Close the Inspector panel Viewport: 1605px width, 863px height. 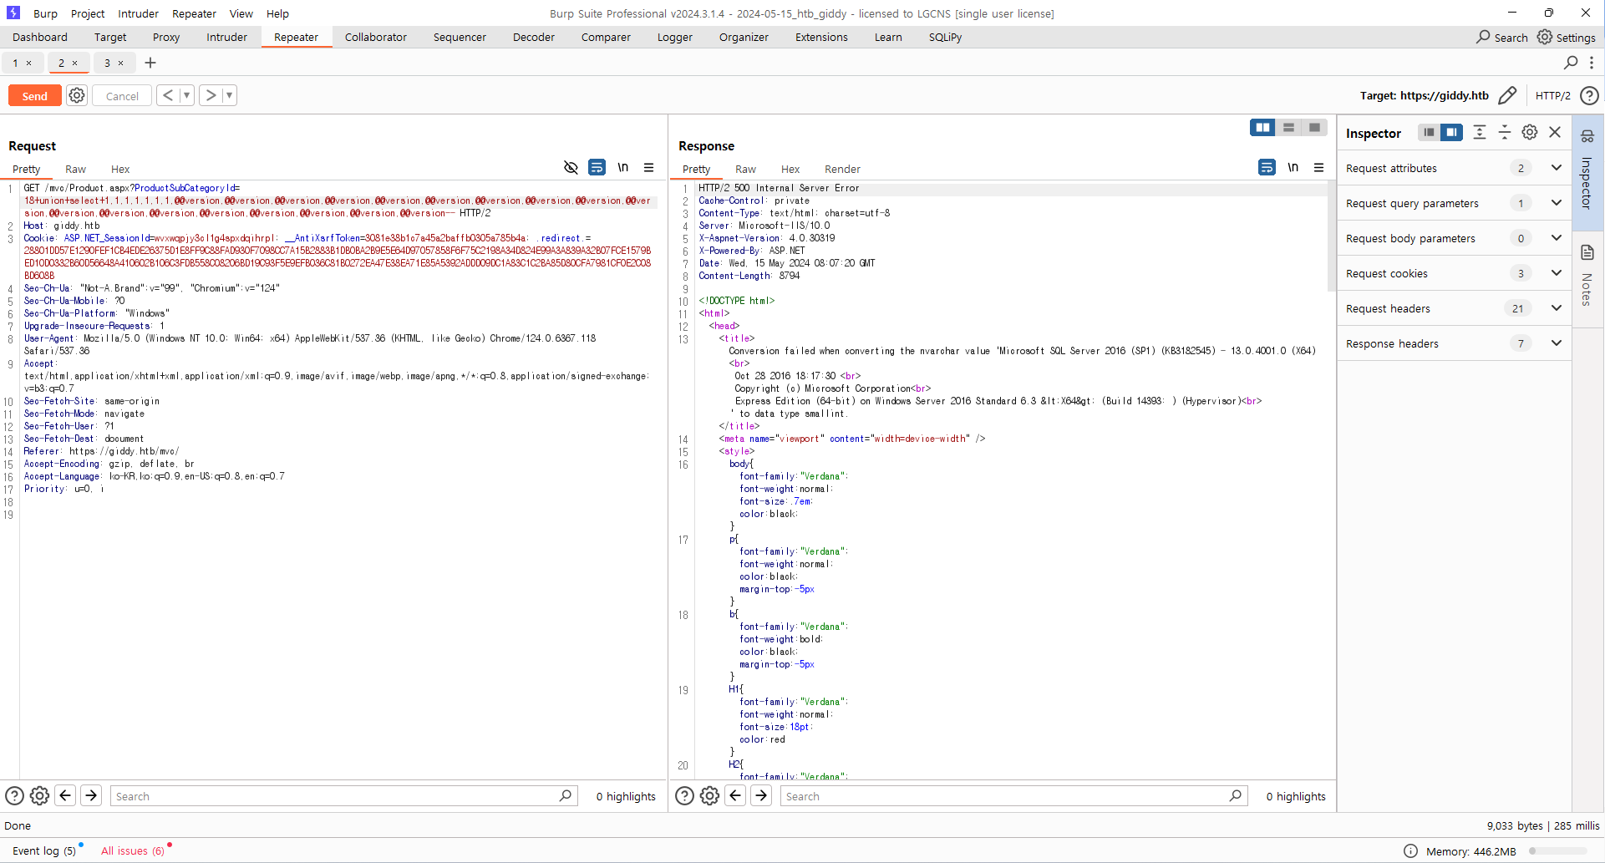pos(1555,132)
